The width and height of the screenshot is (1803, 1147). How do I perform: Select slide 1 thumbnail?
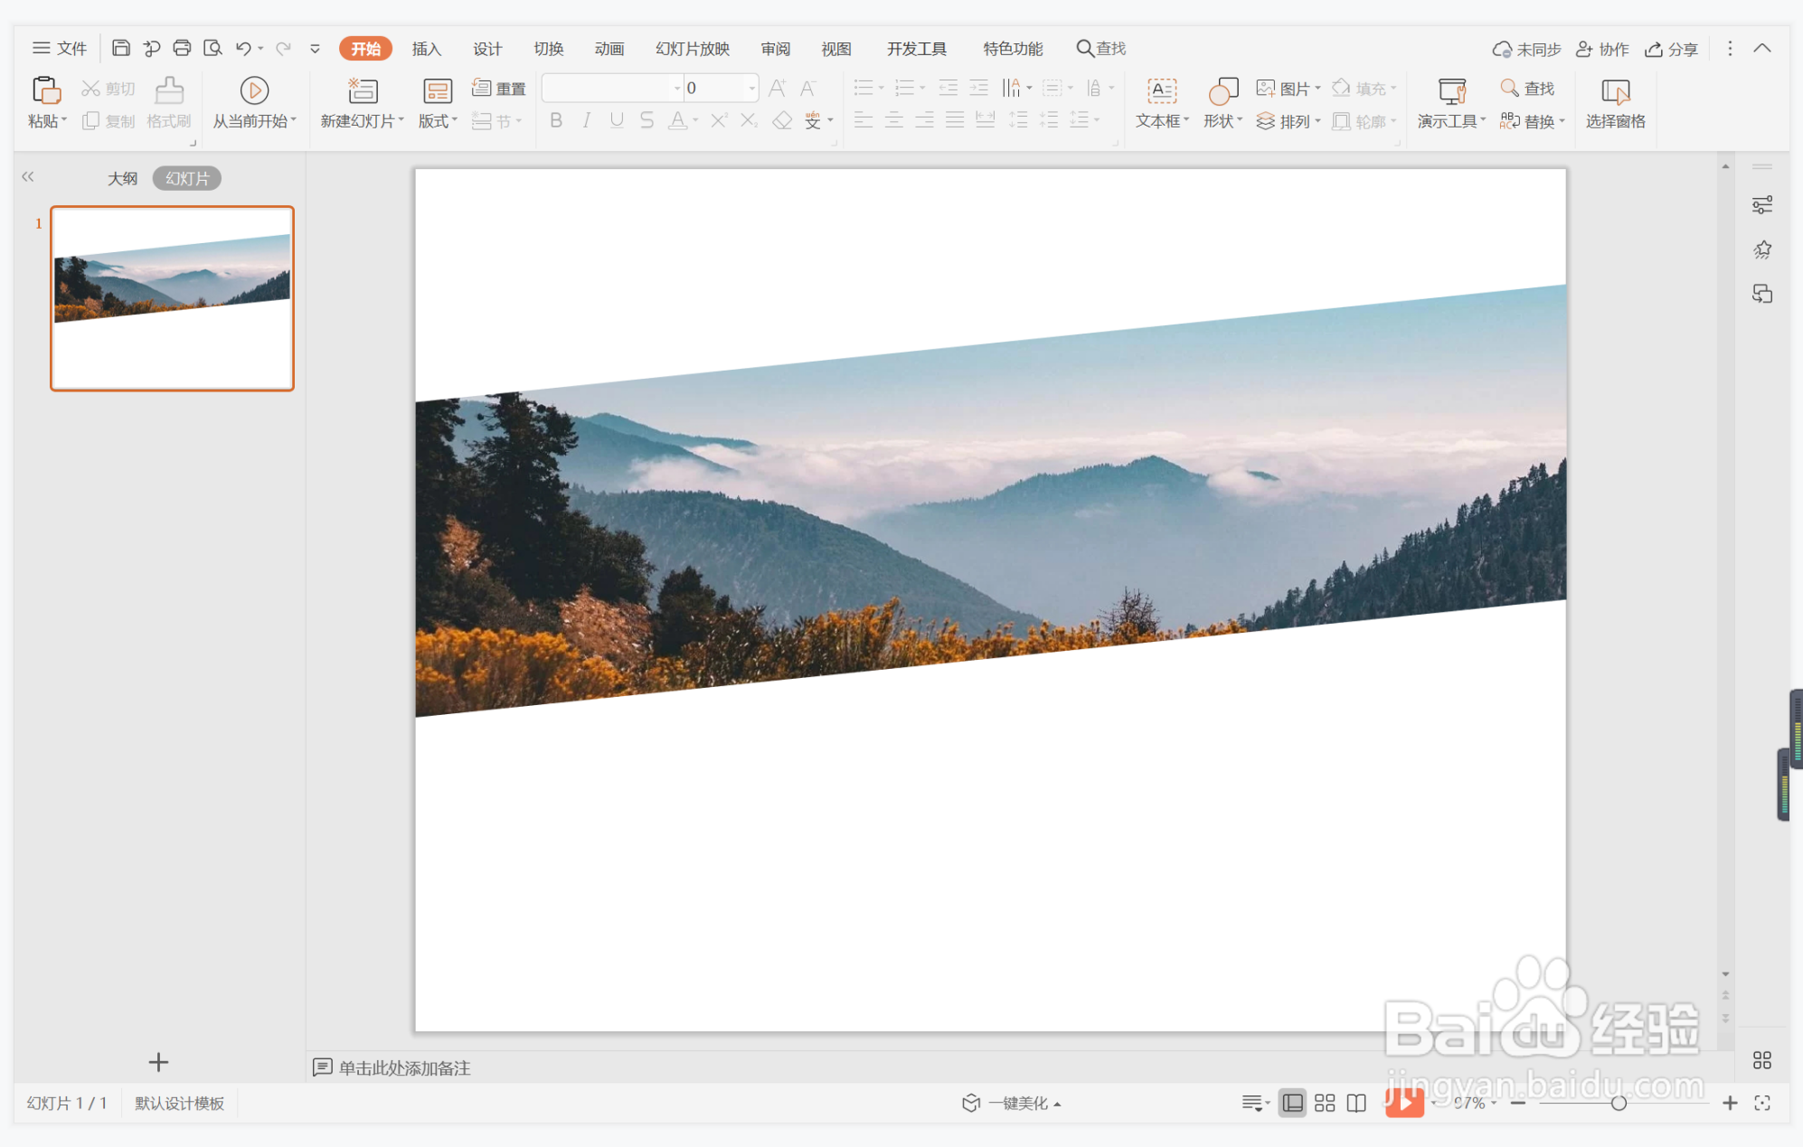172,298
